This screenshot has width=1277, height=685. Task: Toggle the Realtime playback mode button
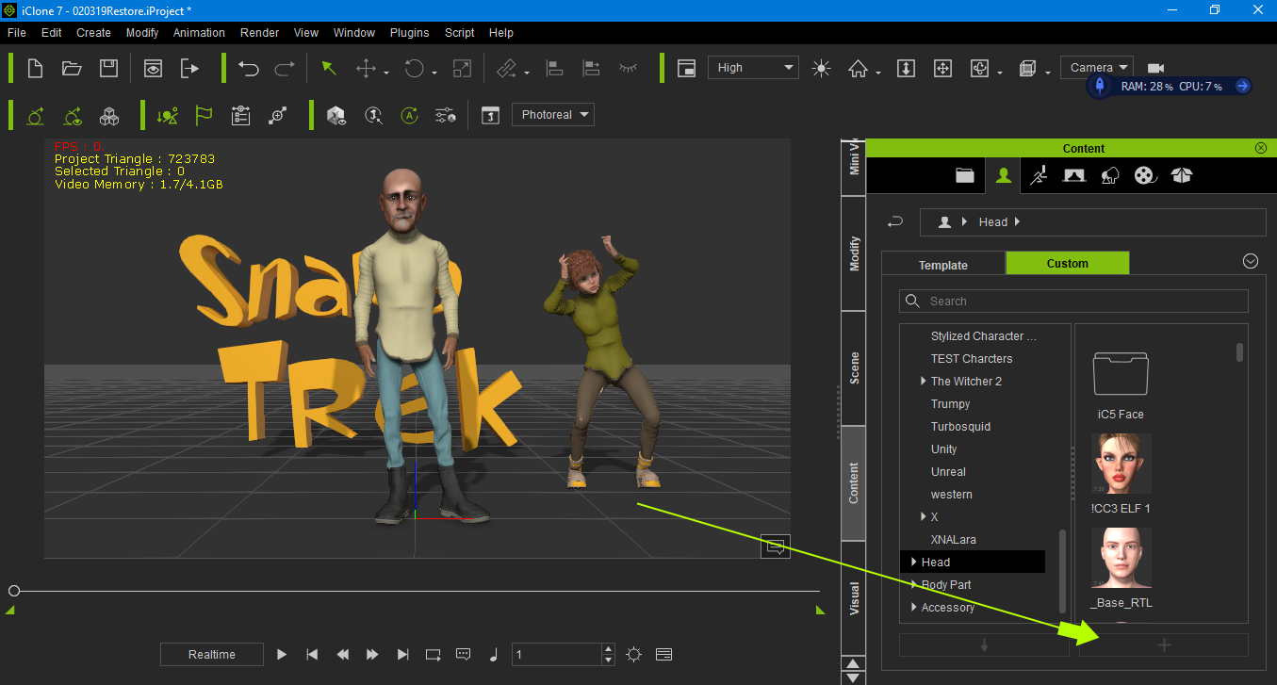coord(211,654)
